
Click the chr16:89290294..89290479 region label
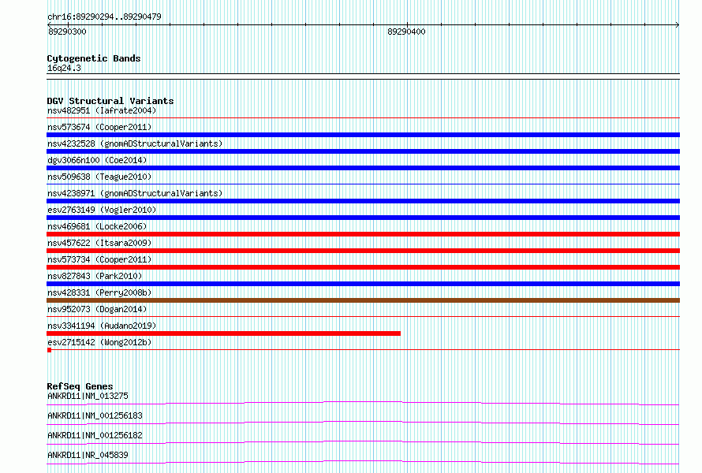104,17
